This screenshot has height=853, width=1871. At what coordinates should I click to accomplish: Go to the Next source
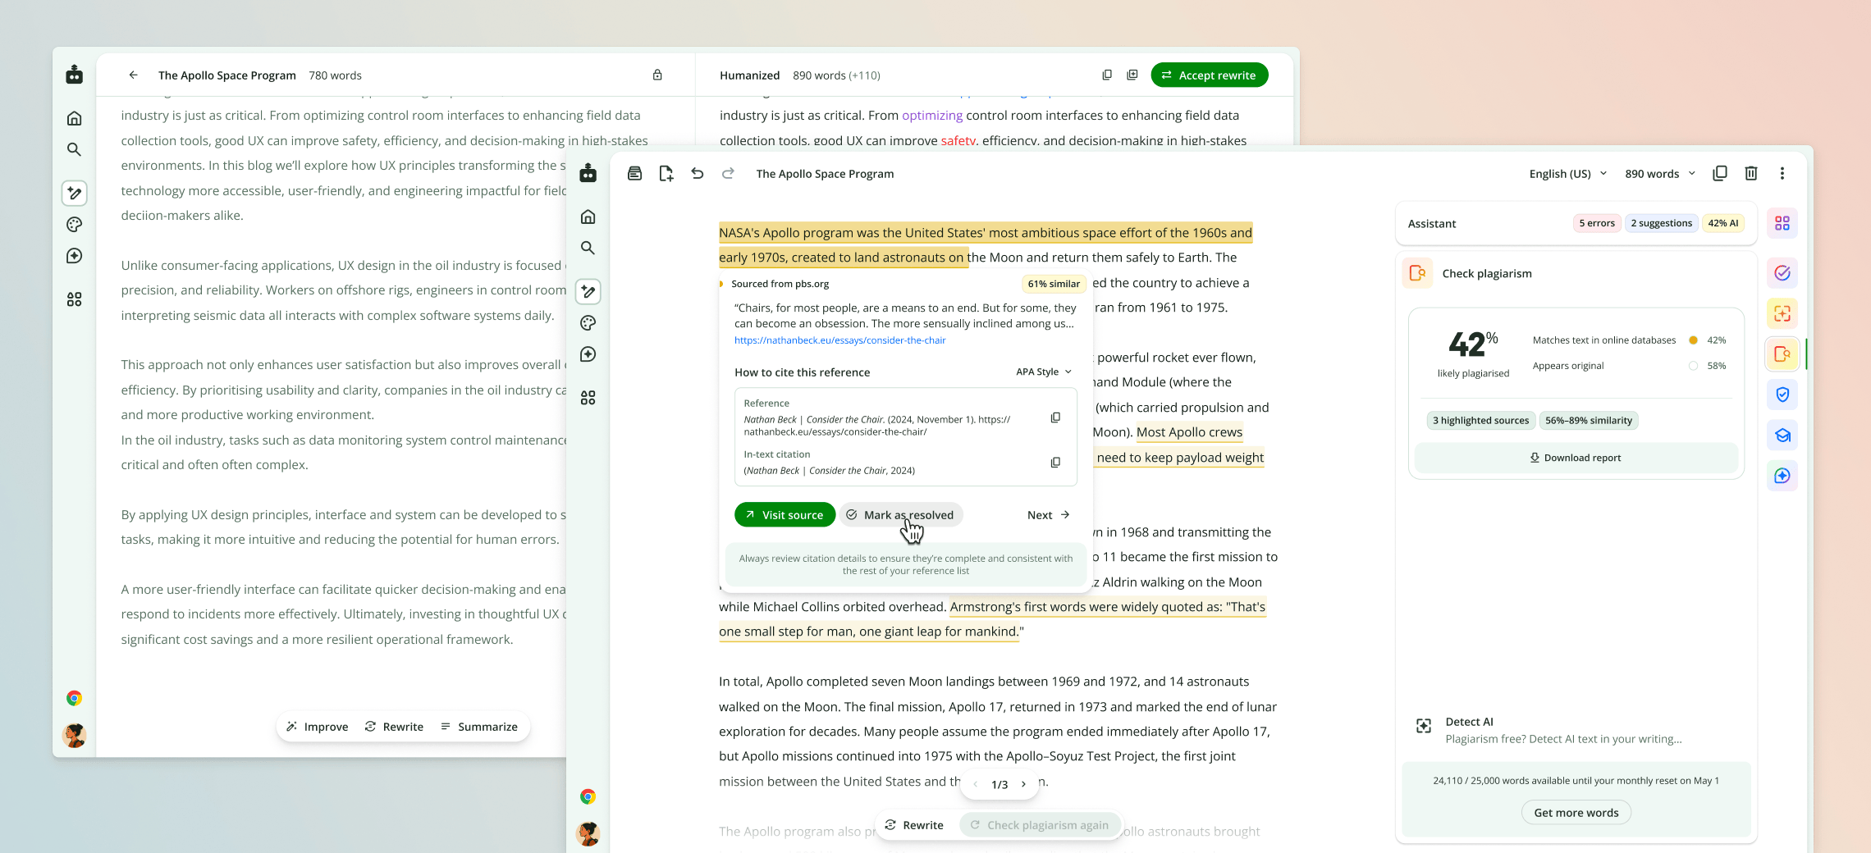point(1048,514)
